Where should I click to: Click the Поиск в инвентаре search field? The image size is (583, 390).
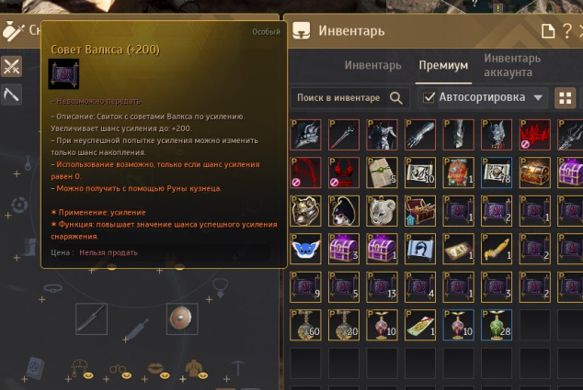coord(349,98)
